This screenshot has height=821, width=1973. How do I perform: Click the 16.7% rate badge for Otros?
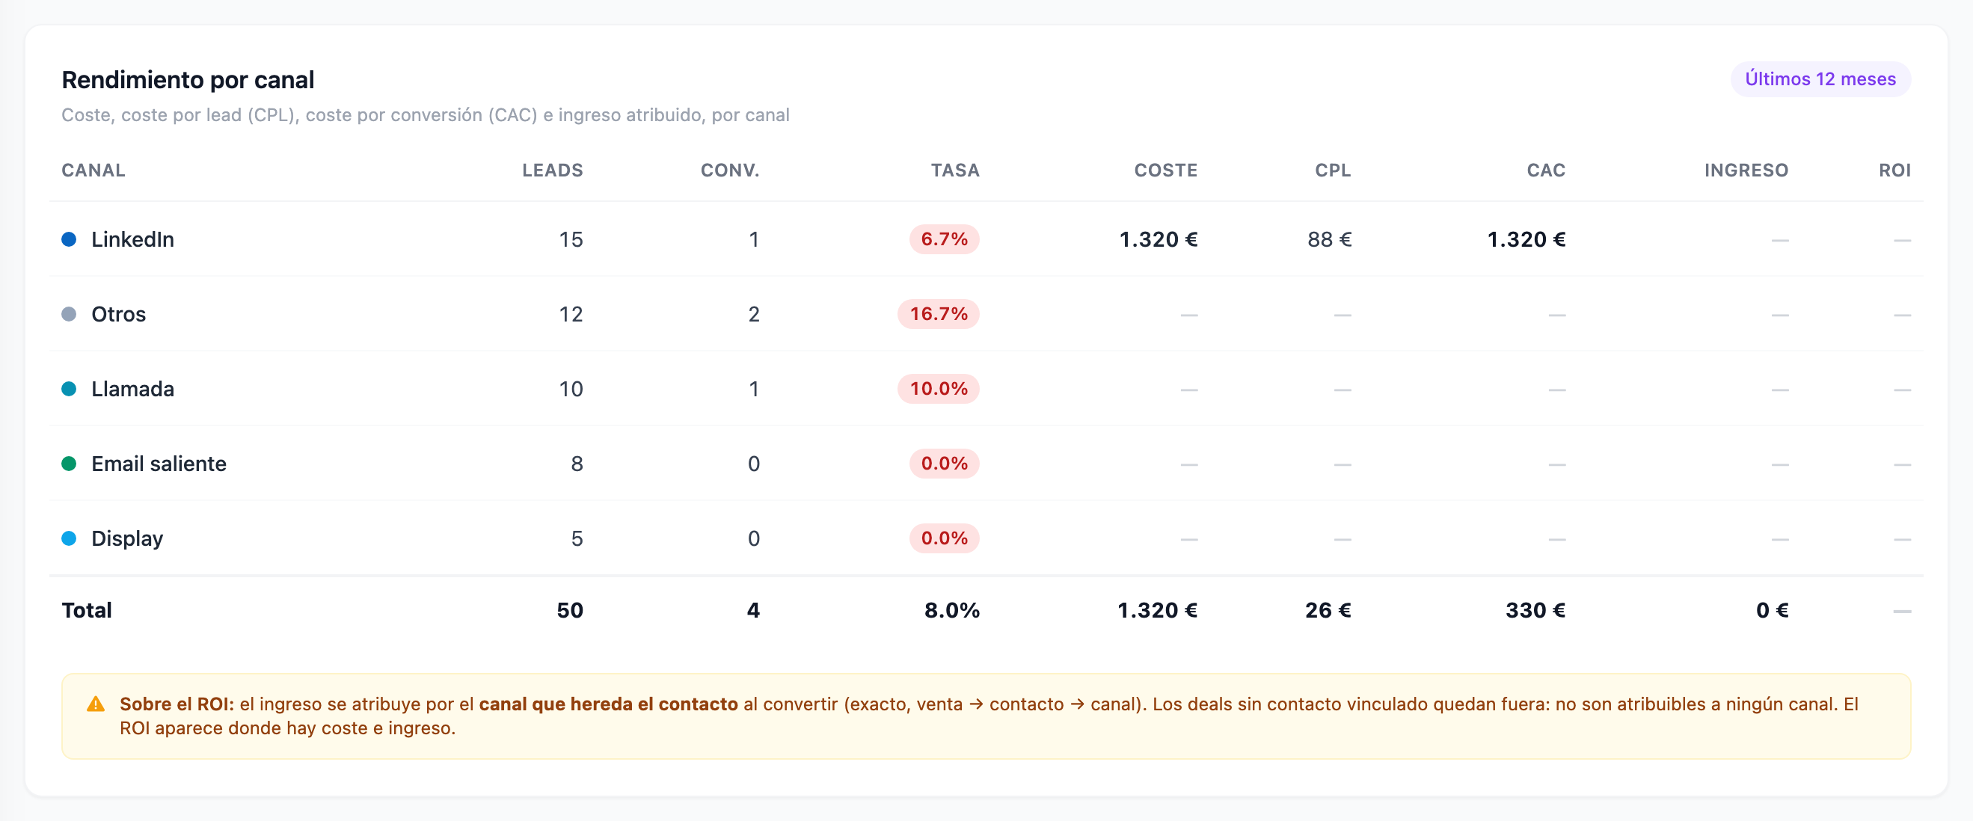pyautogui.click(x=938, y=314)
